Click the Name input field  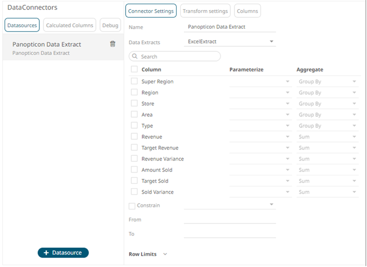point(229,27)
